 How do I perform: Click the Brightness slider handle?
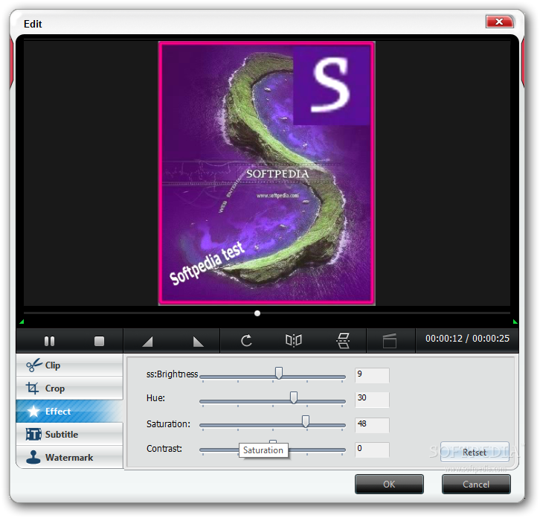click(x=279, y=373)
